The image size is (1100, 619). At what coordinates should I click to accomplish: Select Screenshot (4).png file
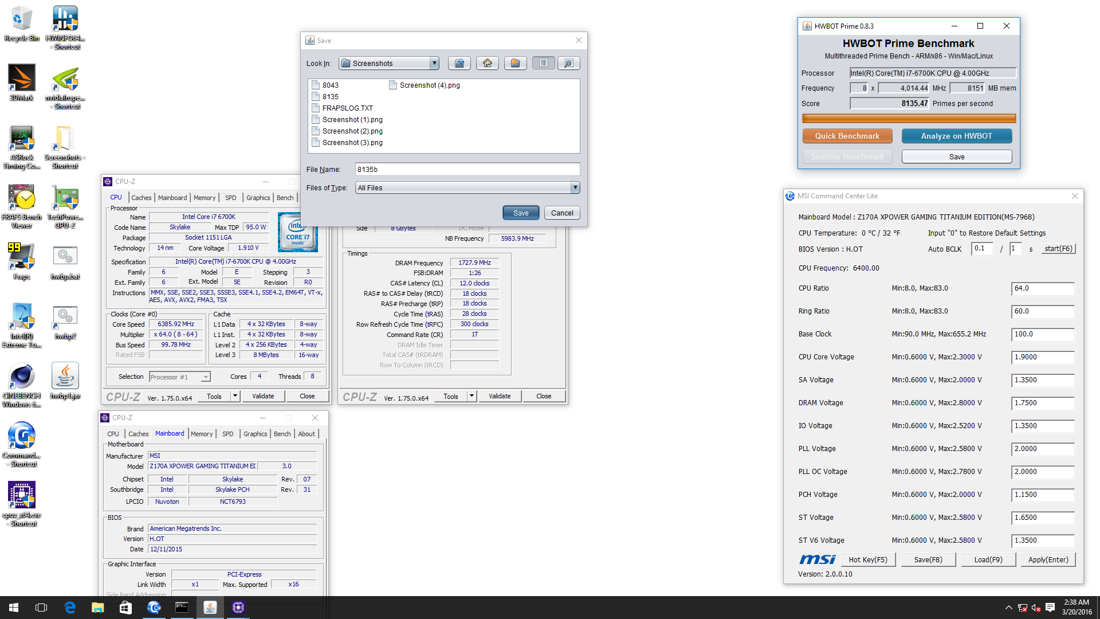point(424,85)
